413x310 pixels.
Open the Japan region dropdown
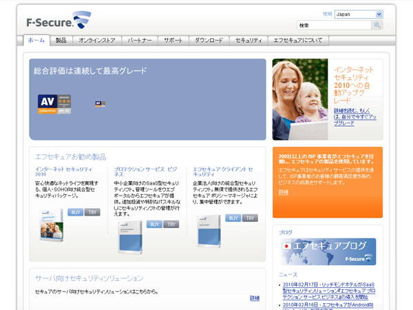click(358, 14)
